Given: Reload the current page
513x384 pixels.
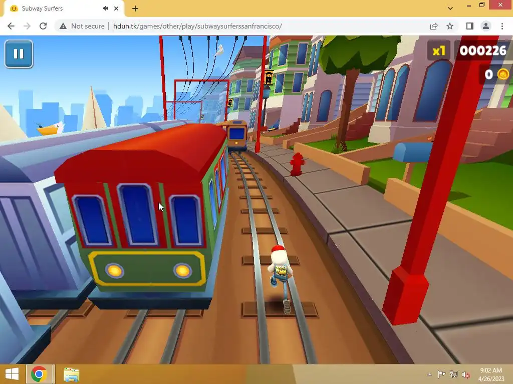Looking at the screenshot, I should pyautogui.click(x=43, y=26).
